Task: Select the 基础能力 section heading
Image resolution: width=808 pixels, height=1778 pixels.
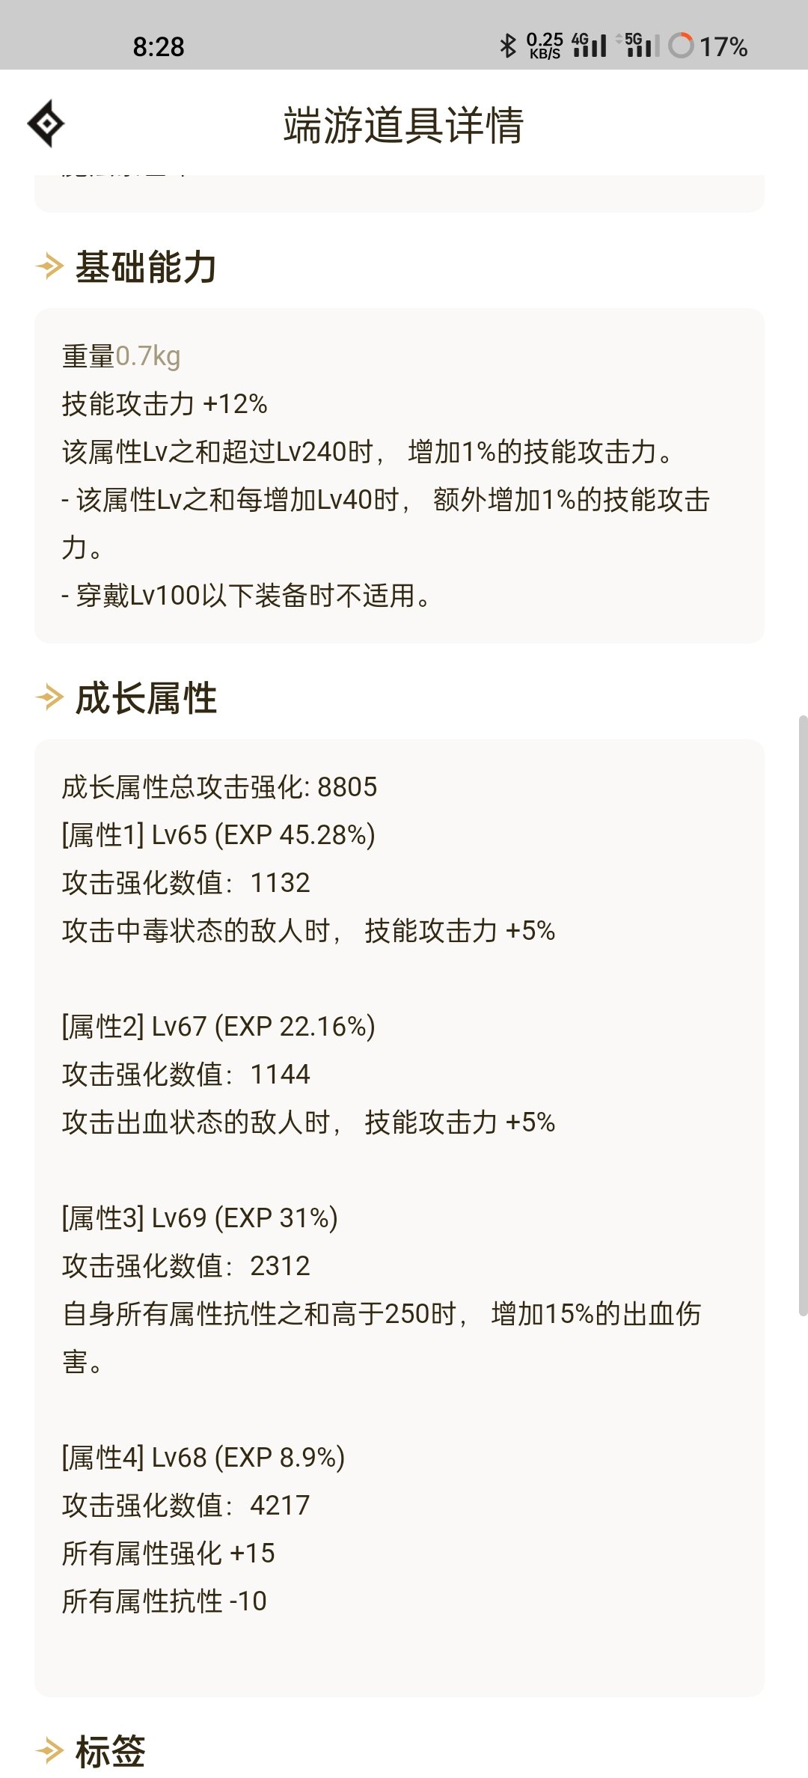Action: 146,267
